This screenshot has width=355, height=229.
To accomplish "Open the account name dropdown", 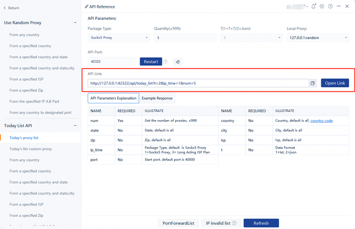I will (307, 6).
